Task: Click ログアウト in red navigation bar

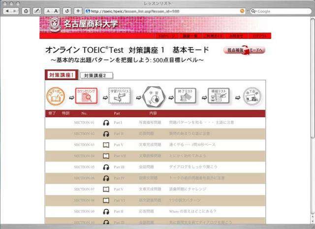Action: (x=259, y=36)
